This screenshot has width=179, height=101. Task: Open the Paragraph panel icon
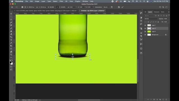click(x=141, y=36)
